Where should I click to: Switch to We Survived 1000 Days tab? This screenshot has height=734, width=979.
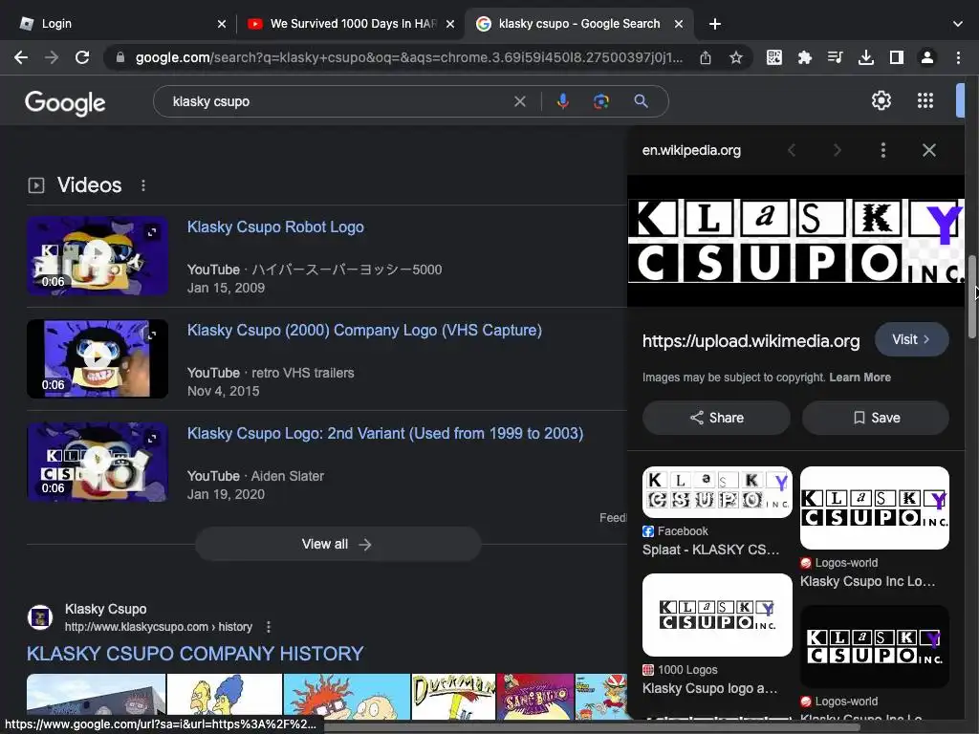coord(350,24)
